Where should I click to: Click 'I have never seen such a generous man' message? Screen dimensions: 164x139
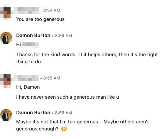point(67,97)
